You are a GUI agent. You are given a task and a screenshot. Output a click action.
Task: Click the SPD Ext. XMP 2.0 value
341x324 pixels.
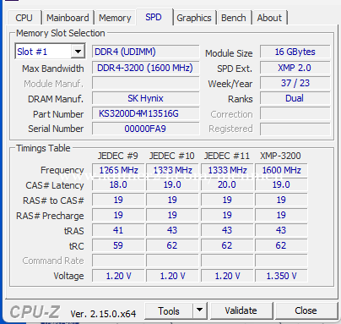[295, 68]
